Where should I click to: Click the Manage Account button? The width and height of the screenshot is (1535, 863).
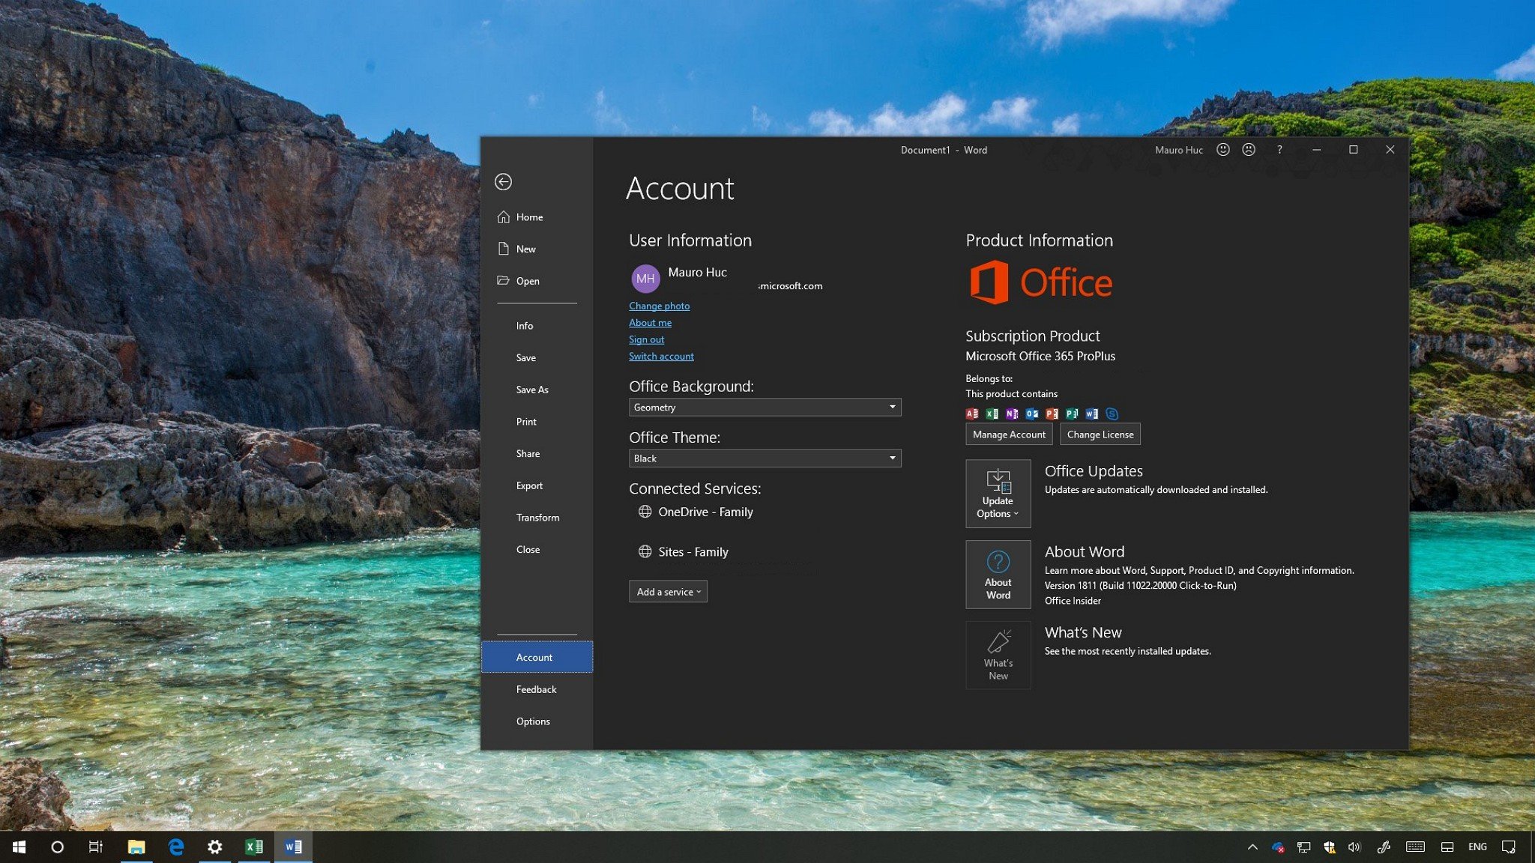1009,433
